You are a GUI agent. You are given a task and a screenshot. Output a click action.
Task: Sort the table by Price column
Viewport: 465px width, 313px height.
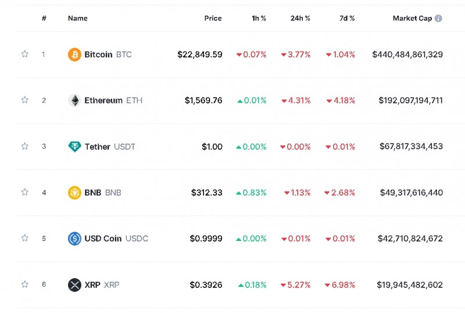[x=213, y=19]
